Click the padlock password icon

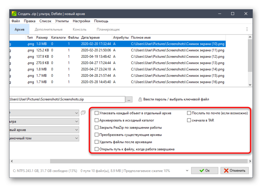coord(140,99)
